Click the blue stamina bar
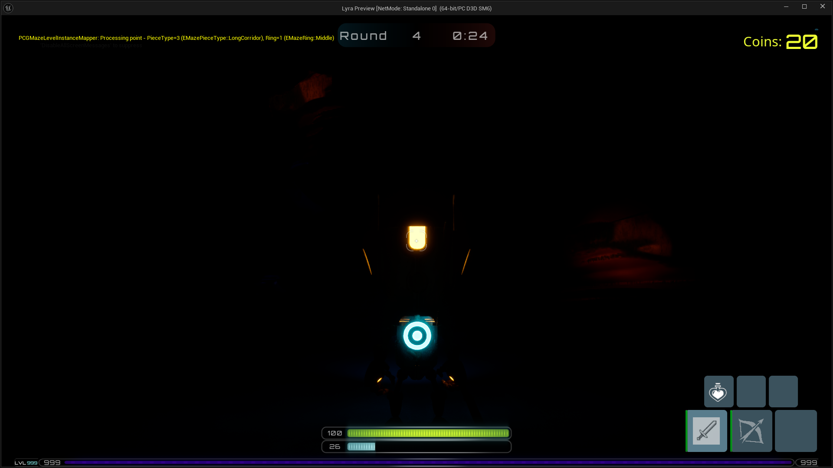 [x=361, y=446]
